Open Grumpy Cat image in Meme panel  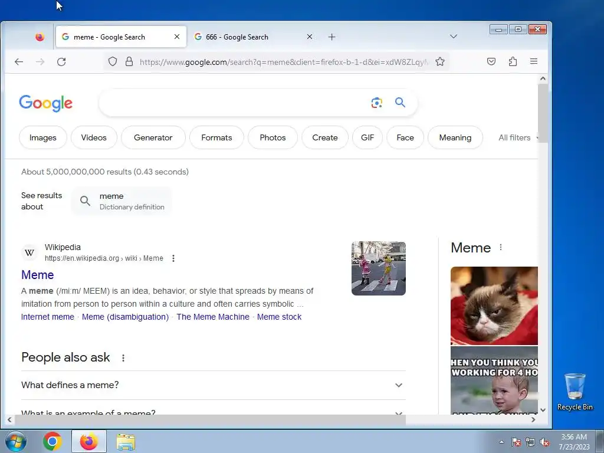click(494, 306)
